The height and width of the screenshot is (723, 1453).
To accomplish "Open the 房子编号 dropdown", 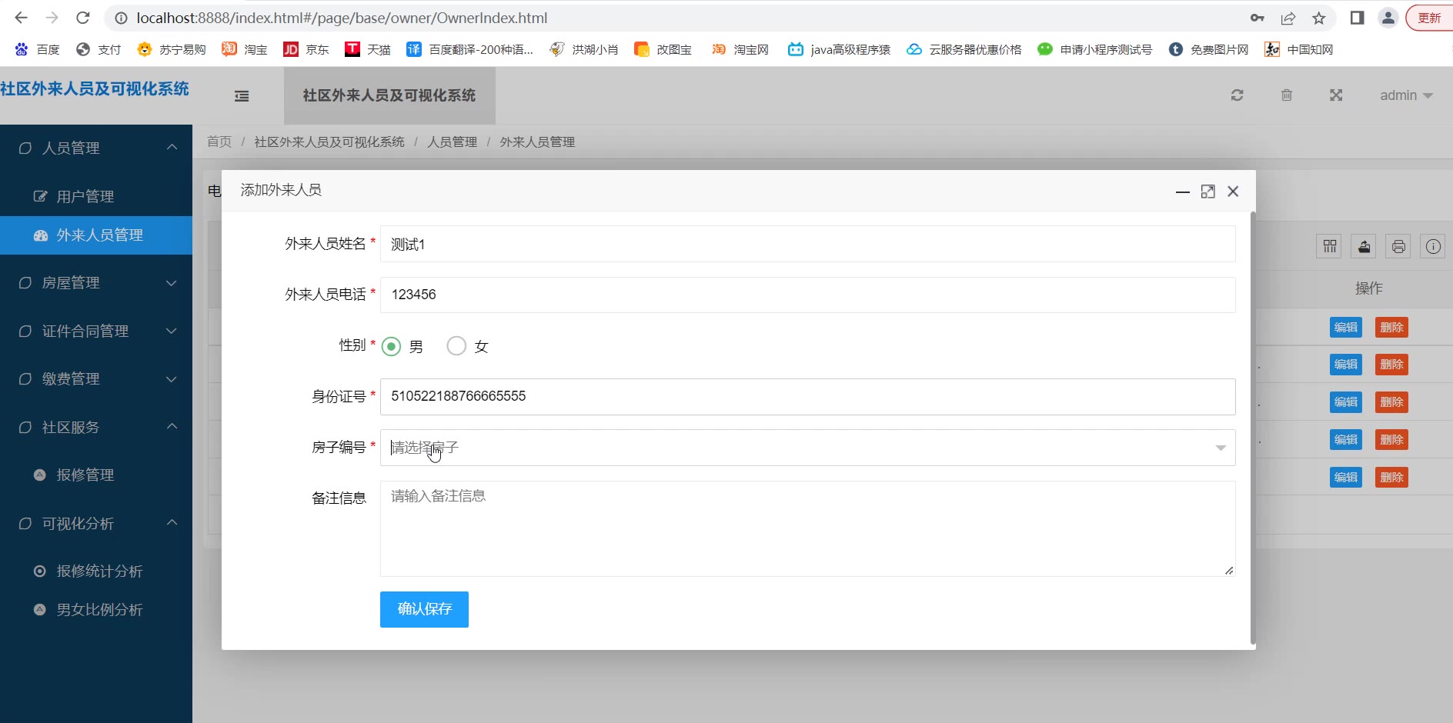I will pyautogui.click(x=807, y=448).
